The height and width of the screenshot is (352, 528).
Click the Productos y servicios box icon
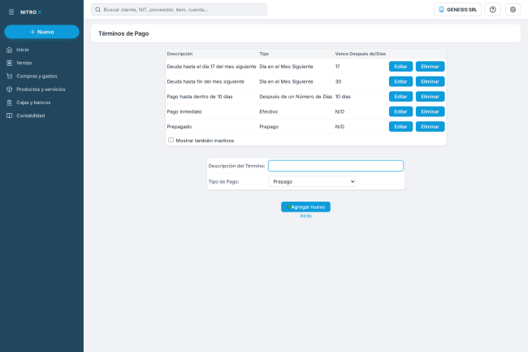pos(10,89)
